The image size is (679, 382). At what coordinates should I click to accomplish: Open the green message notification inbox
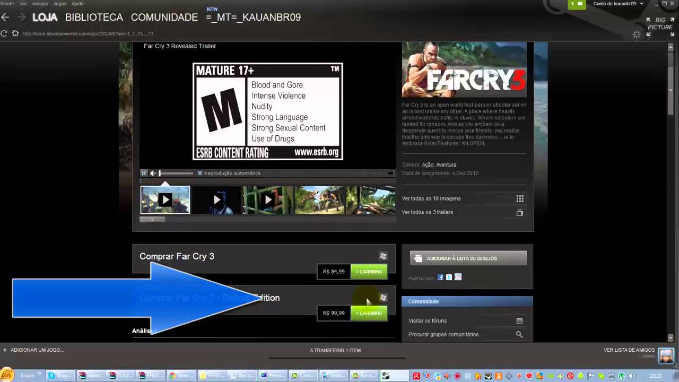point(577,4)
